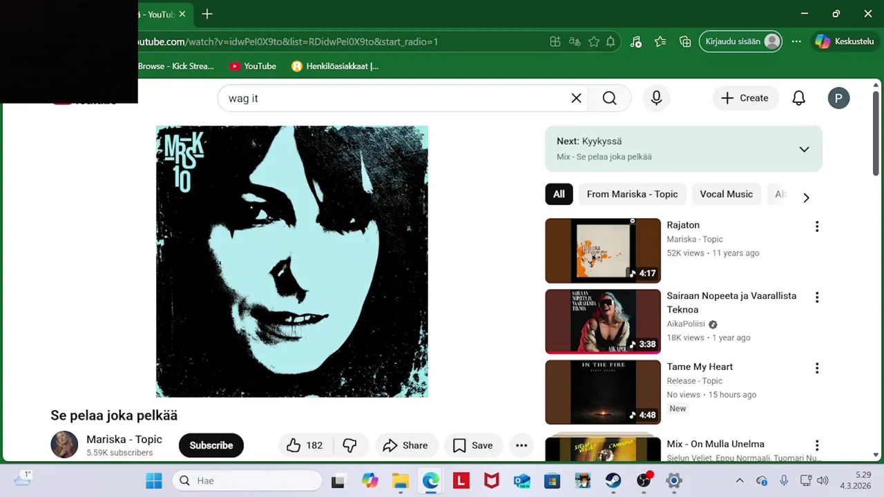Viewport: 884px width, 497px height.
Task: Click the Windows taskbar 'Hae' search box
Action: (247, 480)
